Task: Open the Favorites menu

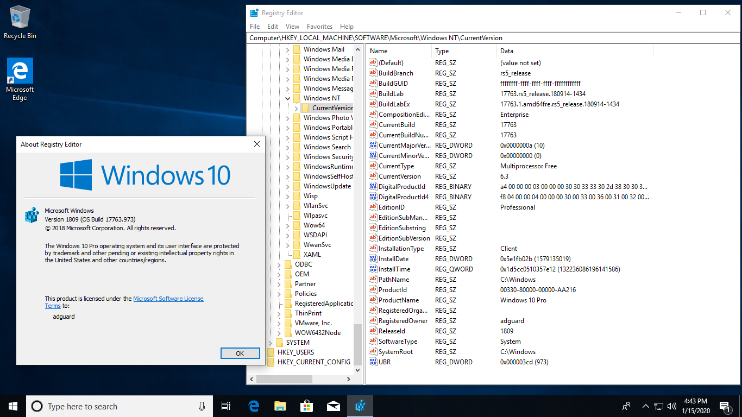Action: [319, 26]
